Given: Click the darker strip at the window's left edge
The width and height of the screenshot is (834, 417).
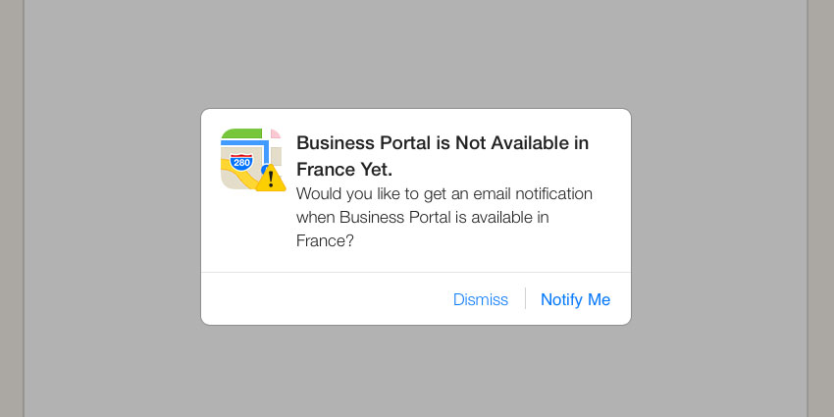Looking at the screenshot, I should click(x=12, y=208).
